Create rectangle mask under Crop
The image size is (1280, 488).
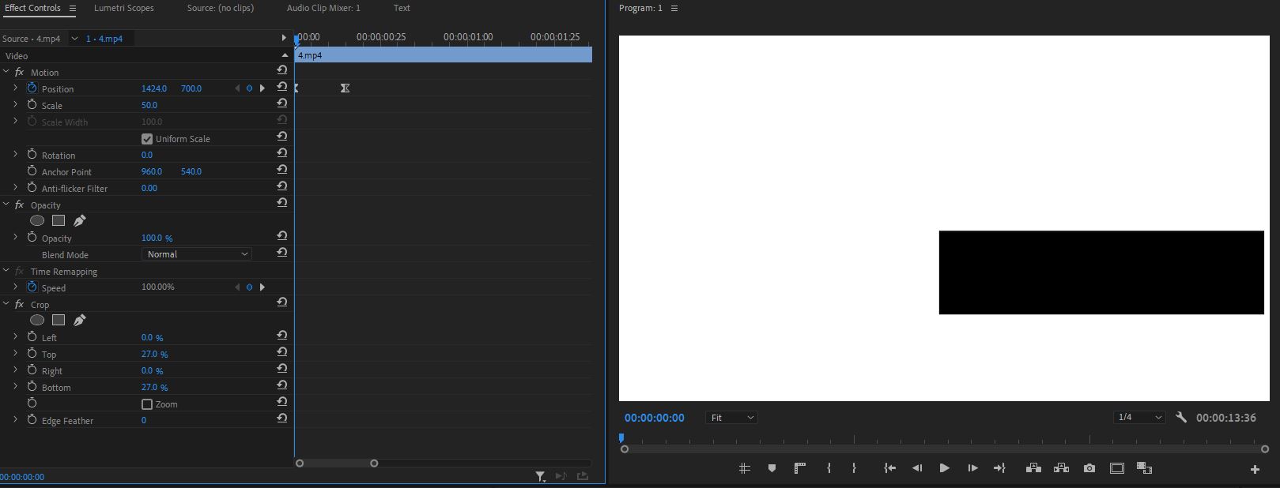click(59, 321)
